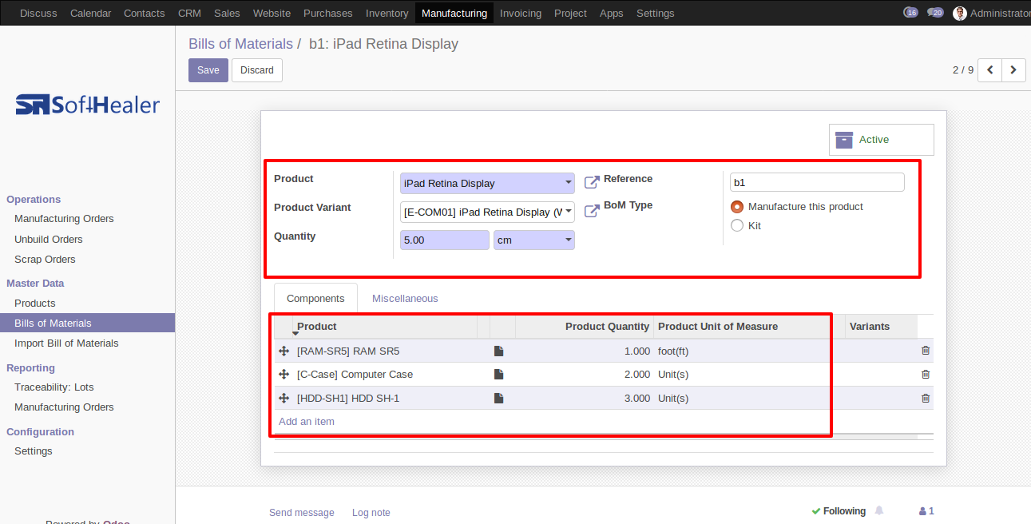This screenshot has width=1031, height=524.
Task: Delete the Computer Case component row
Action: click(926, 375)
